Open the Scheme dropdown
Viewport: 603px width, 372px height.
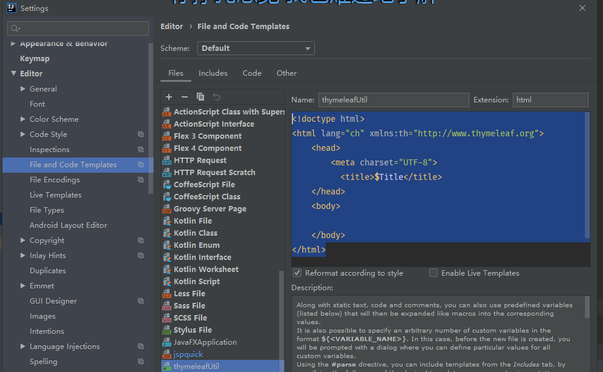point(255,48)
